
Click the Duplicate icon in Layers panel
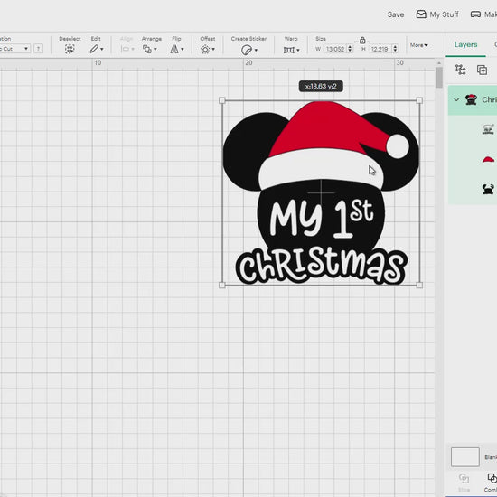click(x=482, y=70)
